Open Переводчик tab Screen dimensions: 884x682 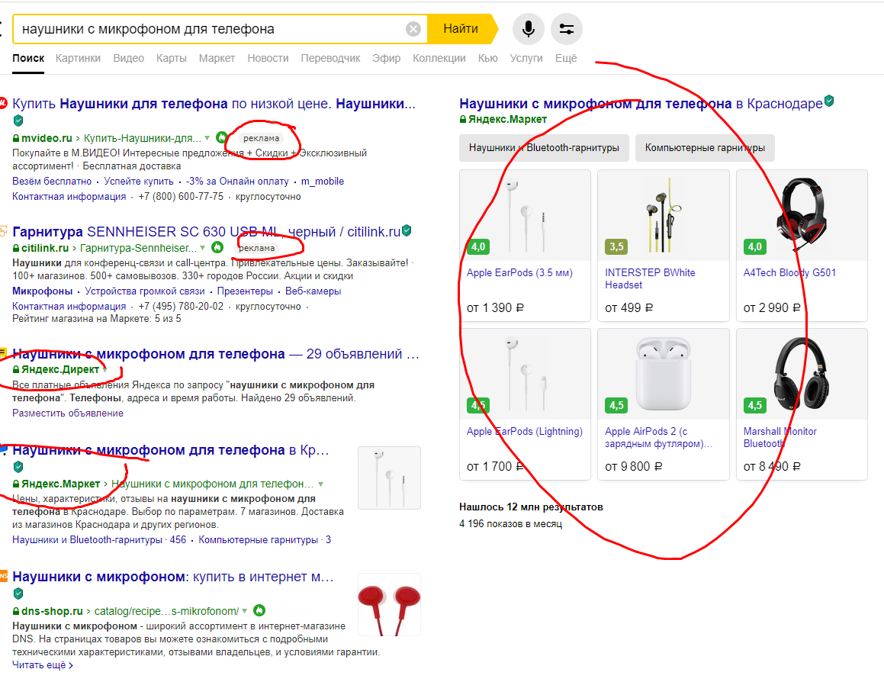coord(330,58)
